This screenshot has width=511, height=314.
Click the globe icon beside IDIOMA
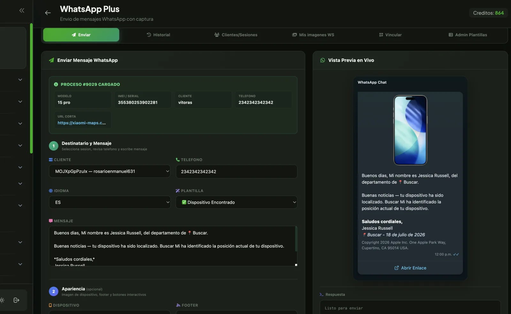click(x=51, y=191)
